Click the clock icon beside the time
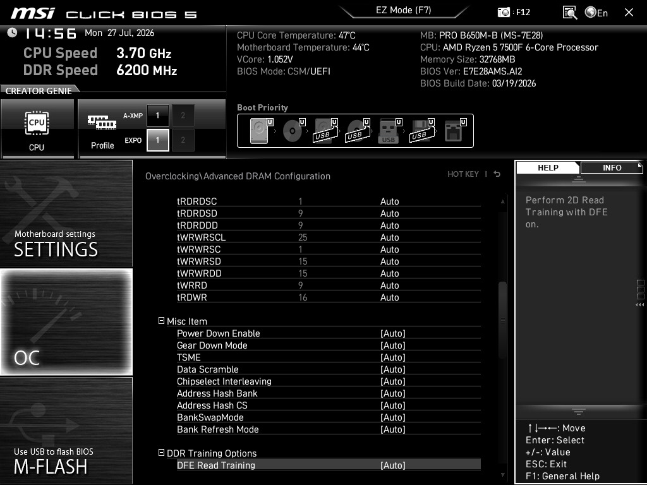This screenshot has width=647, height=485. pyautogui.click(x=13, y=33)
